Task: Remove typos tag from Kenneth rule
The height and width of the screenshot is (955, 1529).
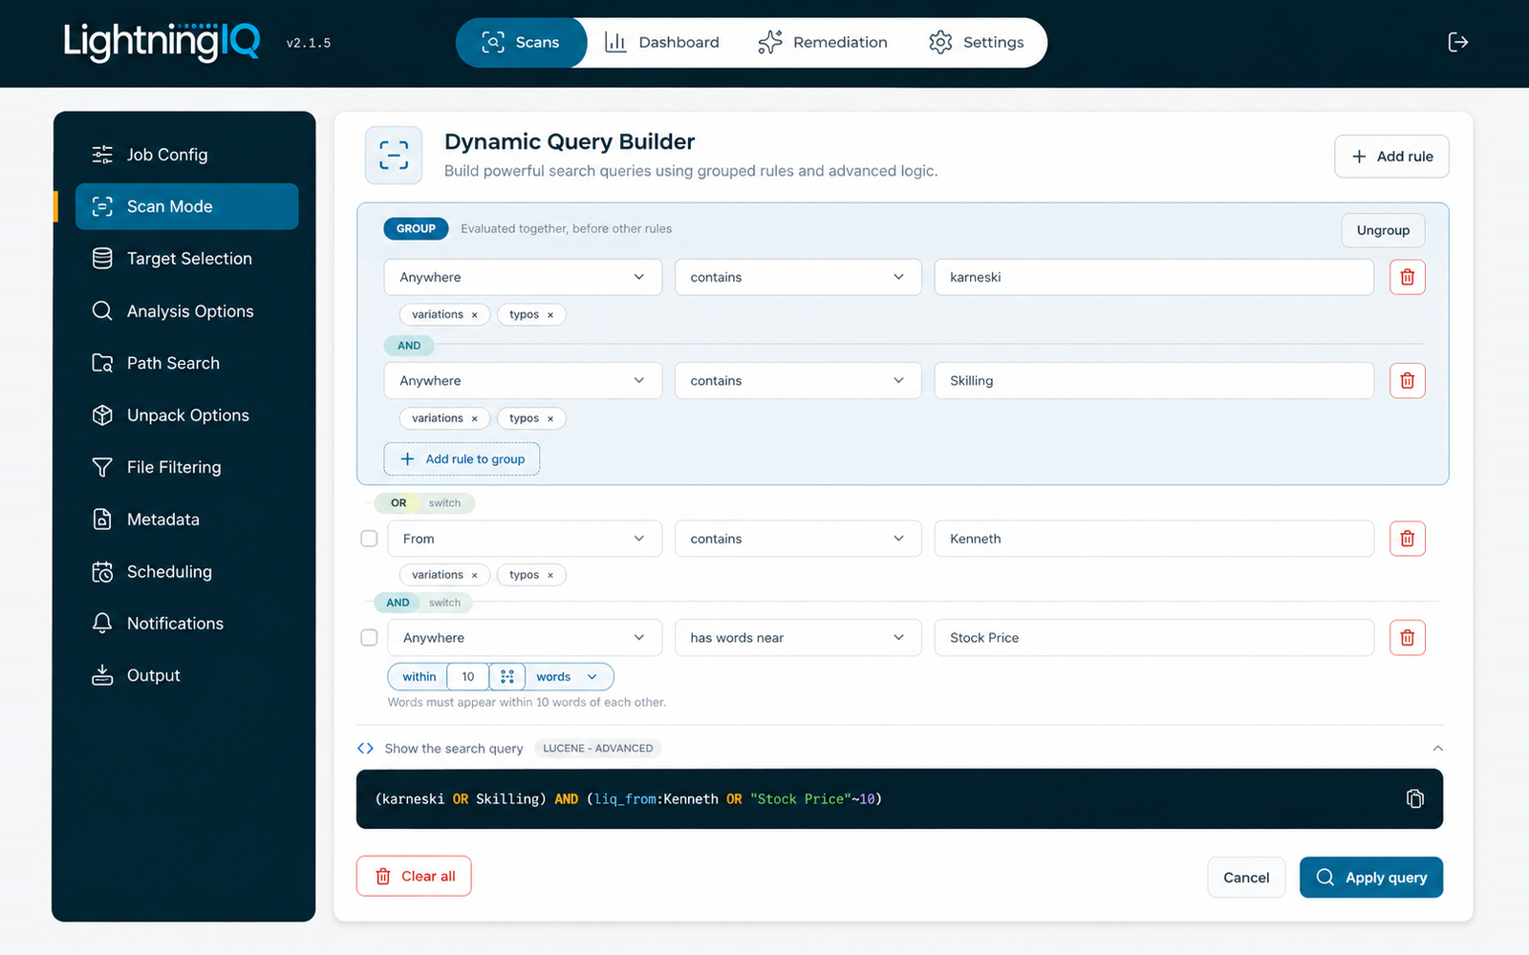Action: coord(550,575)
